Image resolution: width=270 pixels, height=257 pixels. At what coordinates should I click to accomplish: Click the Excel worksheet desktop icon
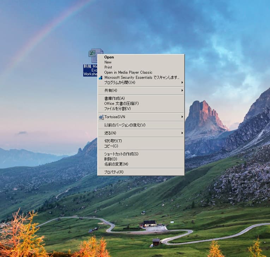click(92, 56)
